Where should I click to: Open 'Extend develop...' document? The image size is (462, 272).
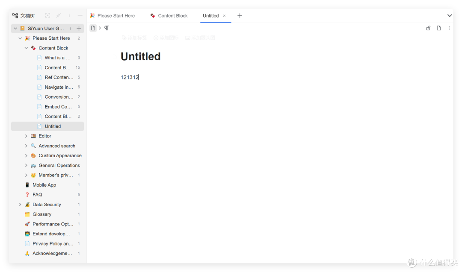coord(47,234)
